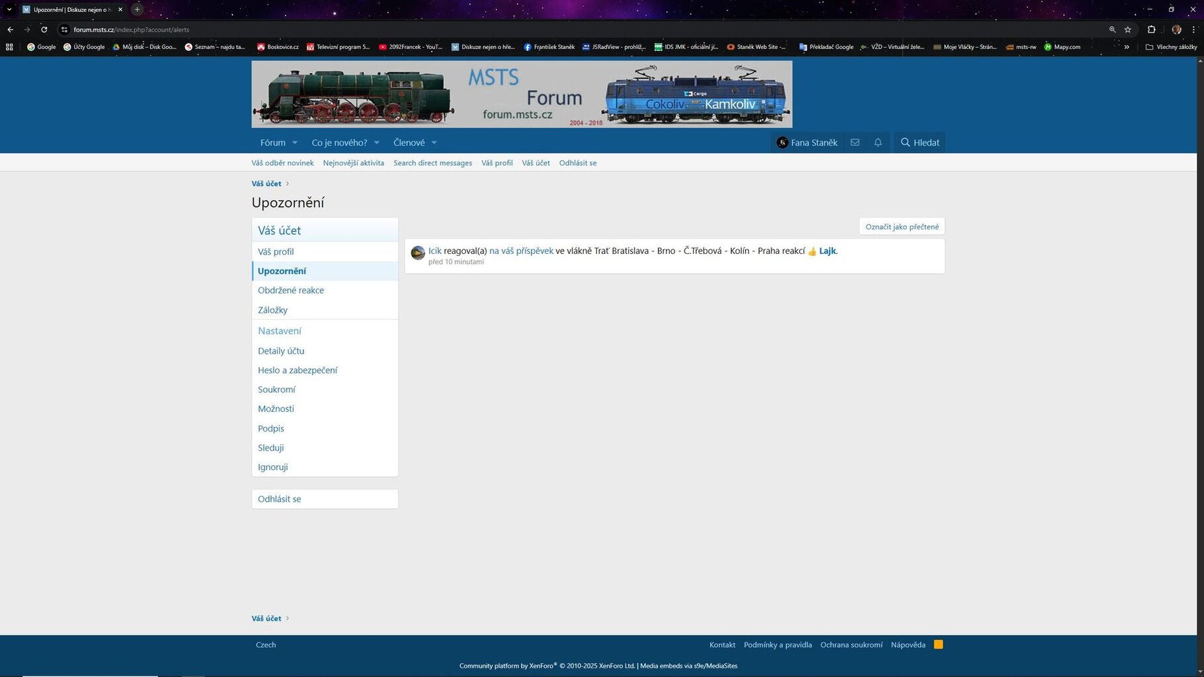Screen dimensions: 1204x677
Task: Click Icik's avatar in the alert
Action: (418, 253)
